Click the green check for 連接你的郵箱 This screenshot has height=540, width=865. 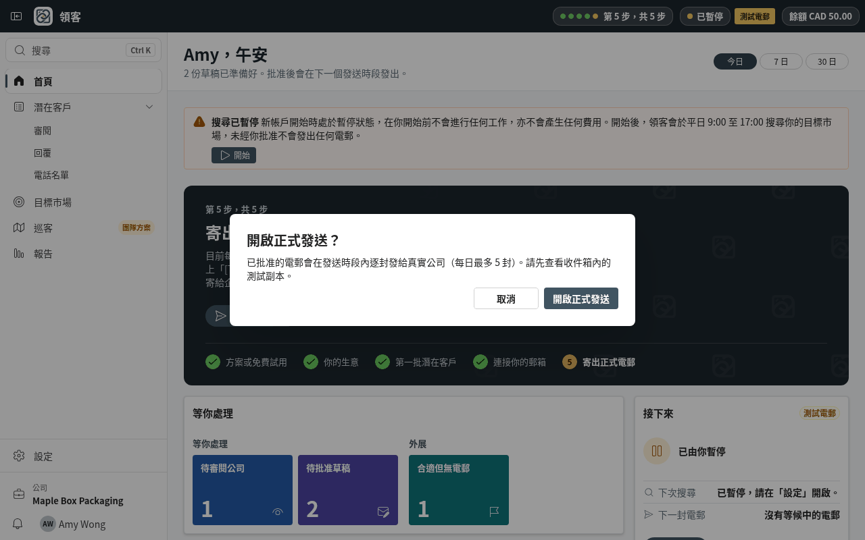click(480, 362)
